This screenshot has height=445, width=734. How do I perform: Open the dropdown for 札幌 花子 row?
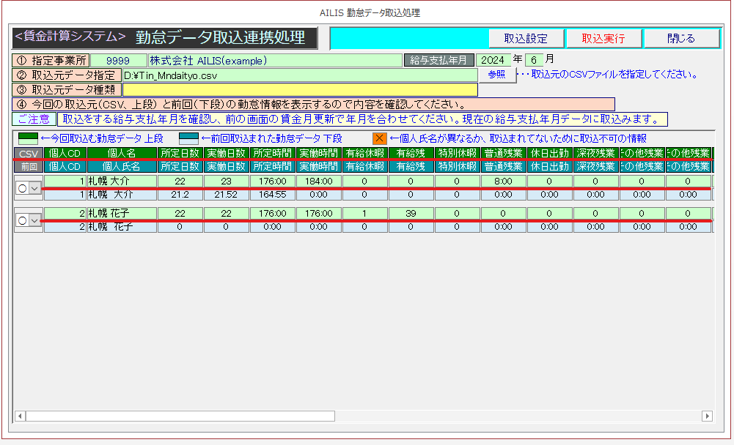34,220
